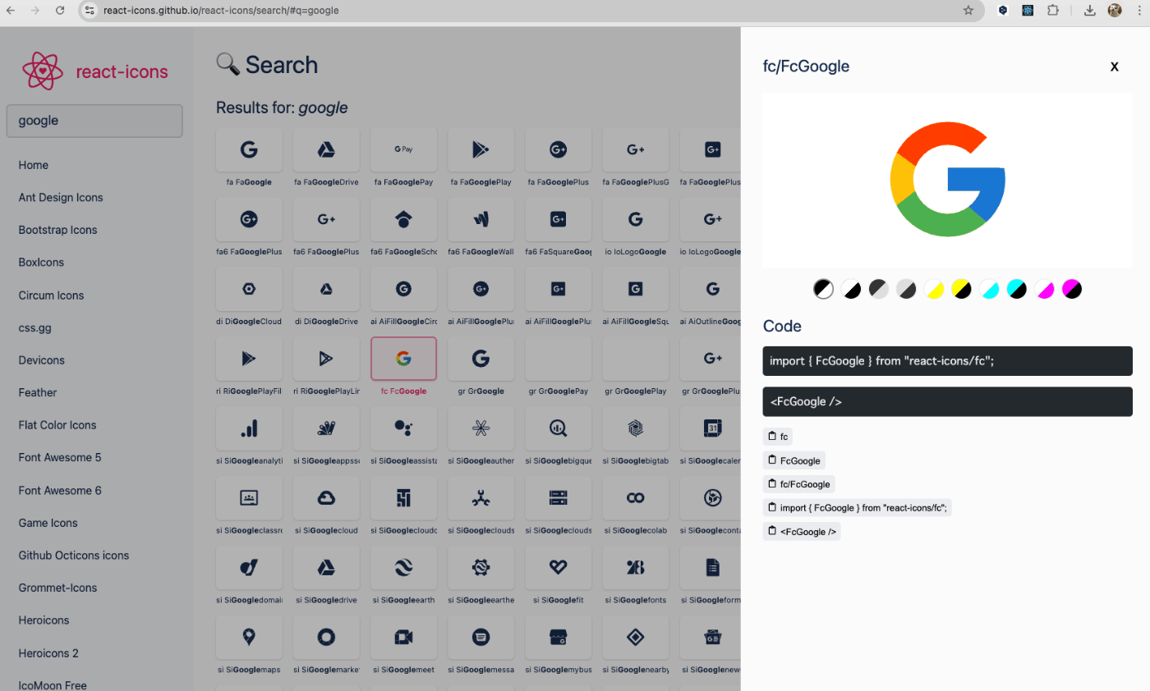The height and width of the screenshot is (691, 1150).
Task: Pick the dark gray on light gray swatch
Action: click(x=879, y=289)
